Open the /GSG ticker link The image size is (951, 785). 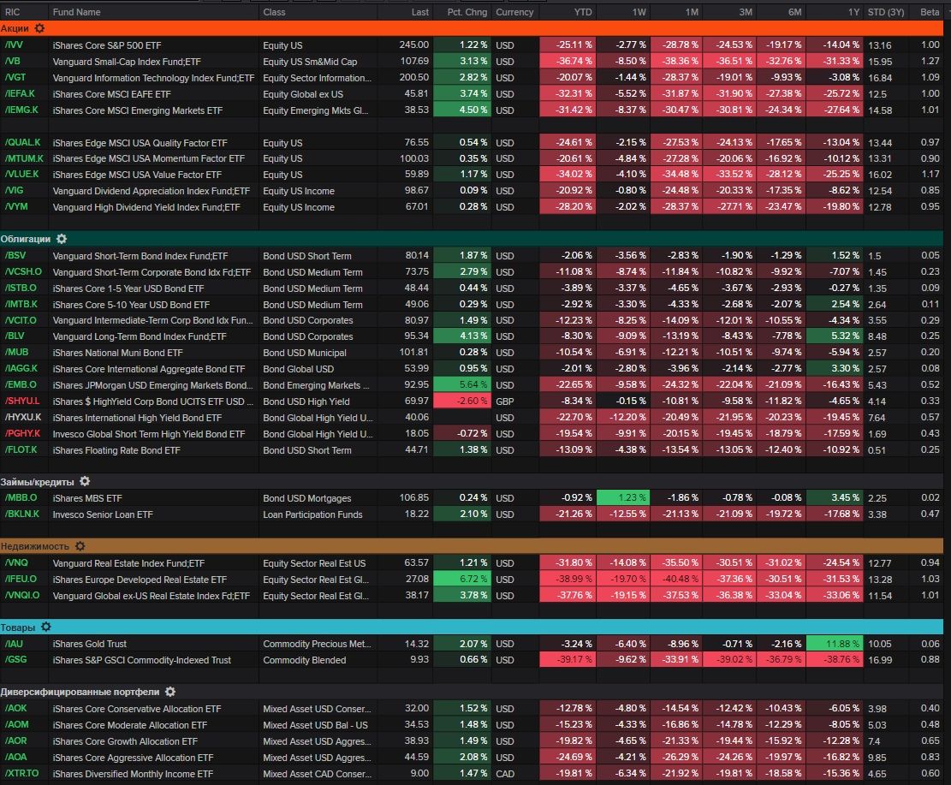15,659
